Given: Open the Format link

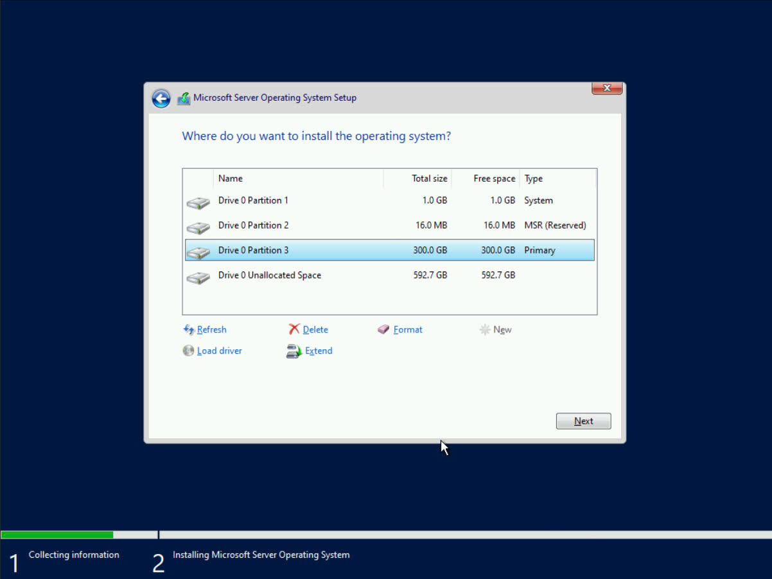Looking at the screenshot, I should tap(408, 329).
